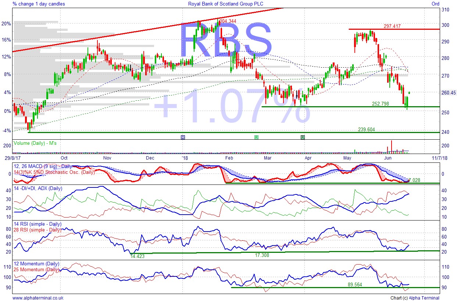Click the Royal Bank of Scotland Group PLC title
The width and height of the screenshot is (457, 301).
point(226,4)
